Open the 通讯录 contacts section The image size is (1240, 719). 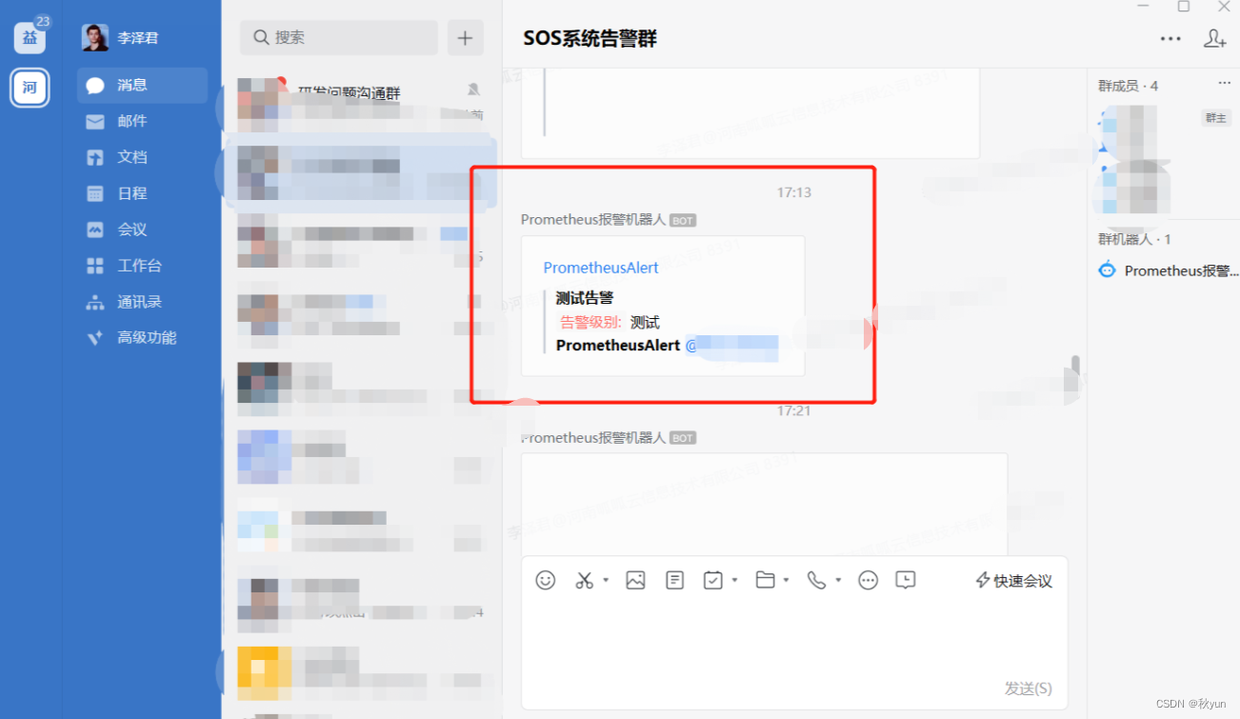click(142, 302)
